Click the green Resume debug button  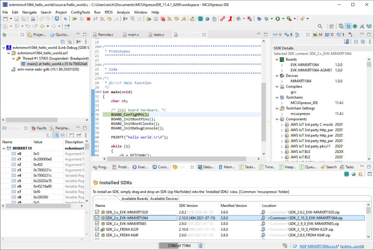(75, 19)
